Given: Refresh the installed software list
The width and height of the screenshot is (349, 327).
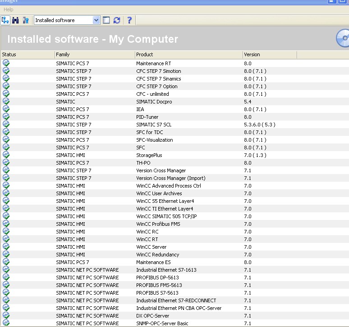Looking at the screenshot, I should point(117,20).
